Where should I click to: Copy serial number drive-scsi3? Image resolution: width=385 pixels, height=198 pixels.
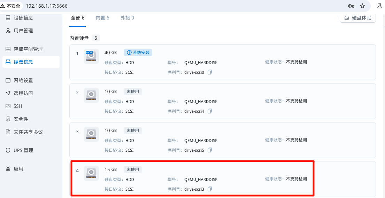pyautogui.click(x=209, y=189)
